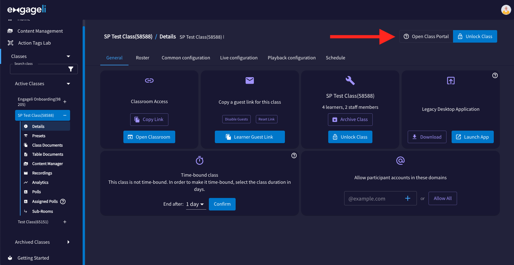Open help for the Time-bound class card

[294, 156]
